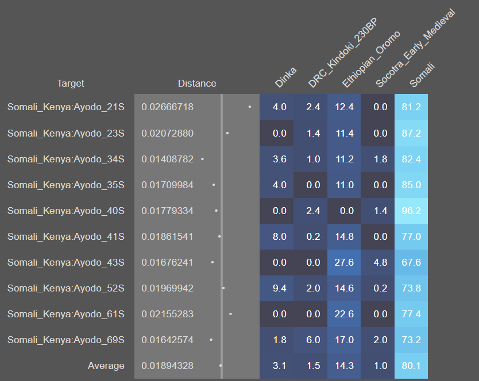The image size is (479, 381).
Task: Click distance value 0.01642574
Action: pos(167,340)
